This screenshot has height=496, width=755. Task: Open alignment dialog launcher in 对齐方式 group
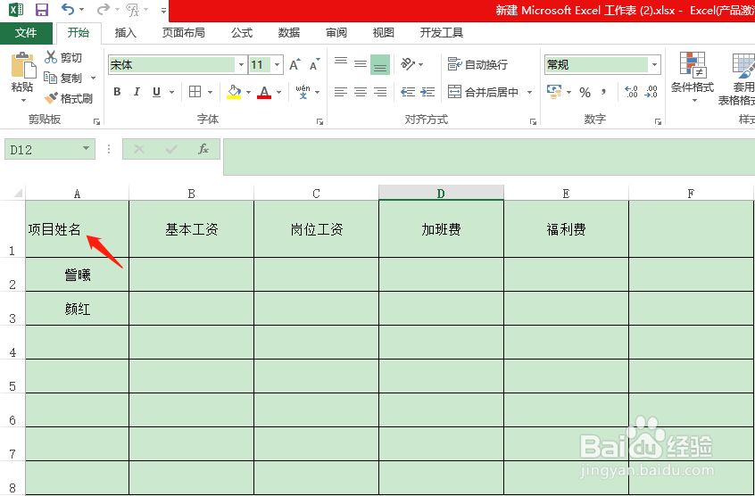[x=533, y=122]
